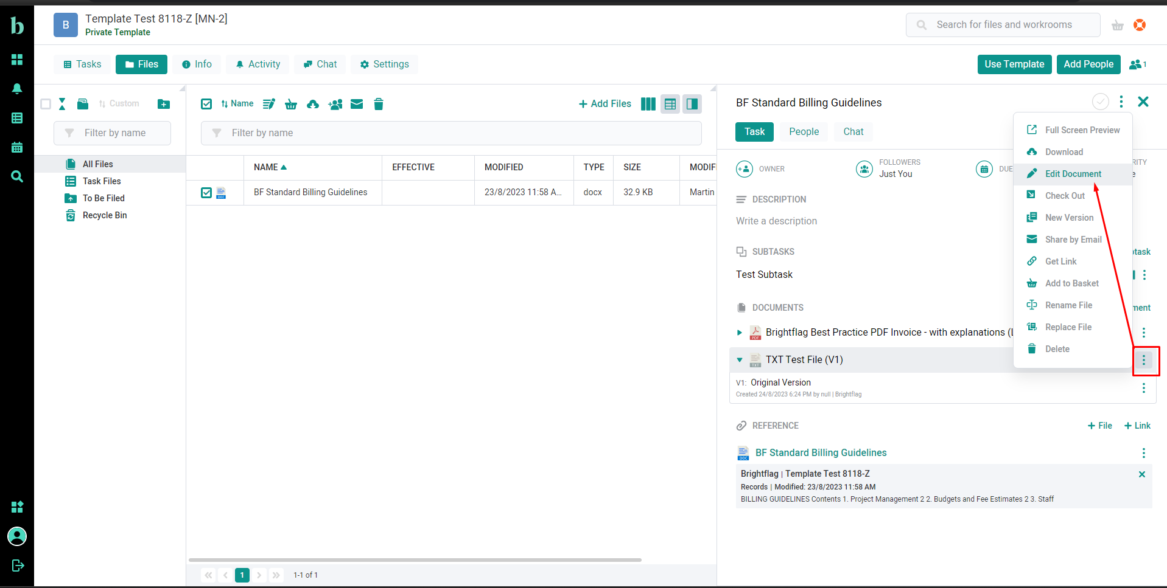Click the email envelope toolbar icon
This screenshot has height=588, width=1167.
click(x=357, y=104)
